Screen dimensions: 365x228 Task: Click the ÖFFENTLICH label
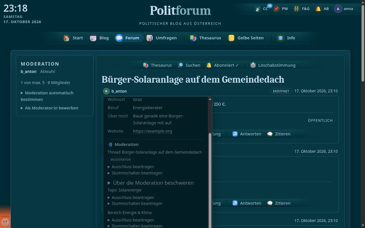pyautogui.click(x=320, y=121)
